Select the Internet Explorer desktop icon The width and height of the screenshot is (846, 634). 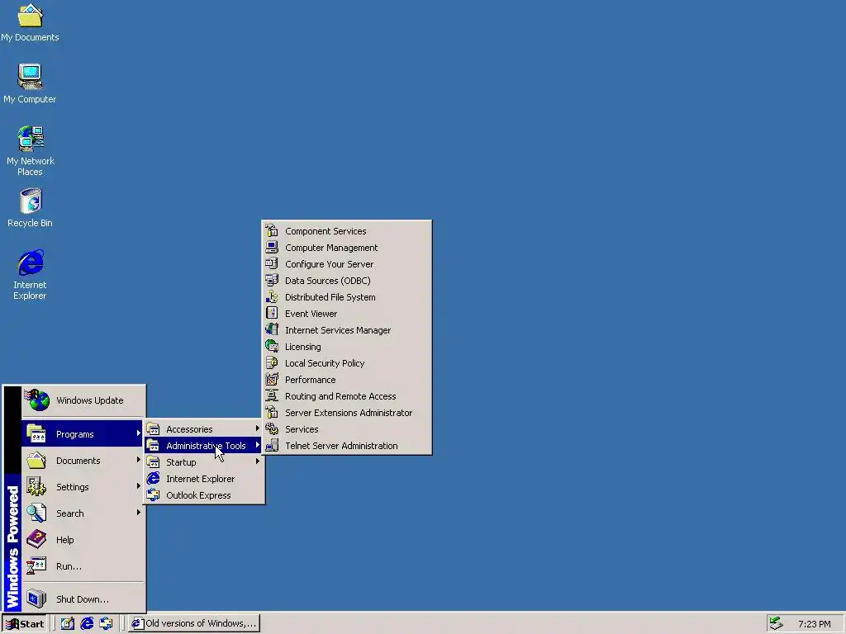pyautogui.click(x=31, y=274)
